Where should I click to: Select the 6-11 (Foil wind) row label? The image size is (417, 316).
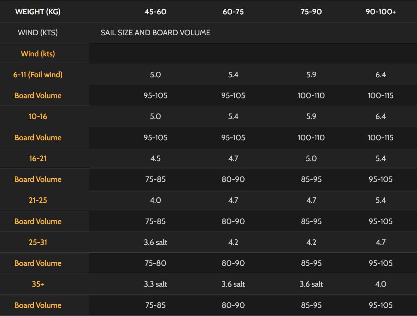38,75
